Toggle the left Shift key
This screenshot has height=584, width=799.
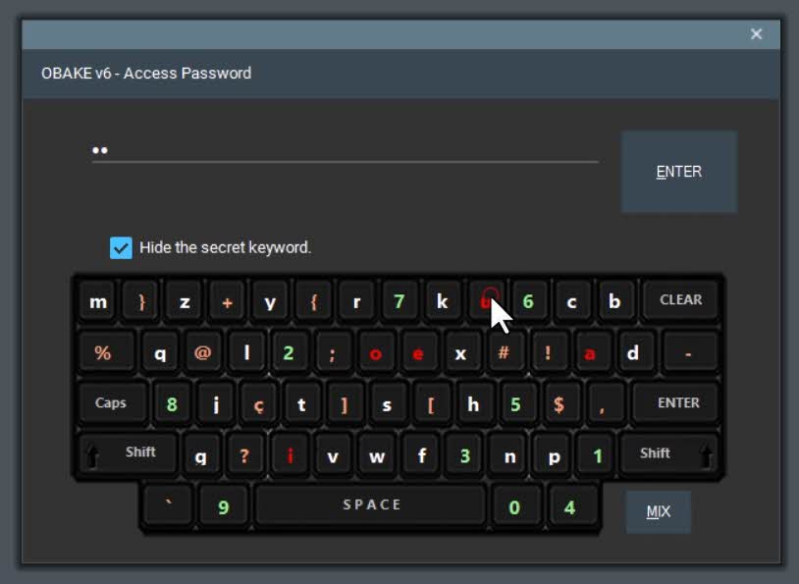129,453
